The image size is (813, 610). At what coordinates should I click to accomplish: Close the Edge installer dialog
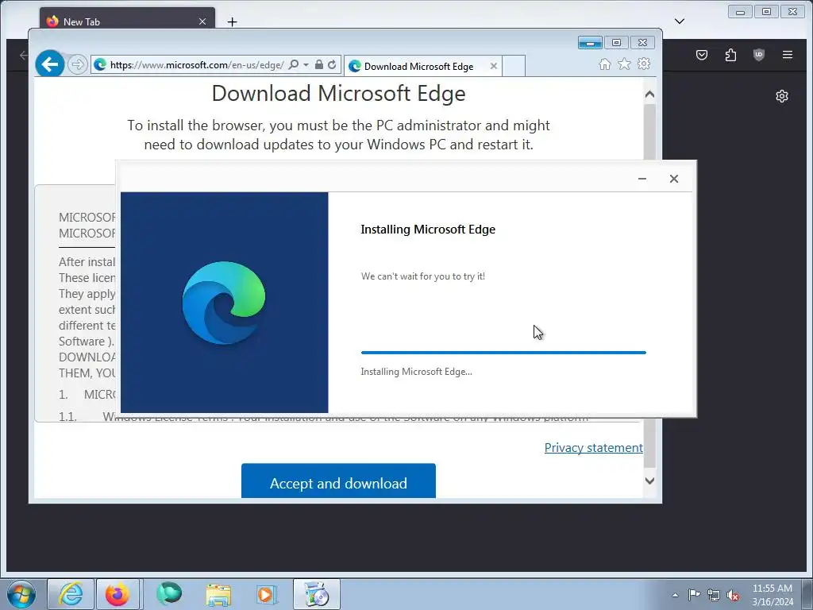click(673, 179)
